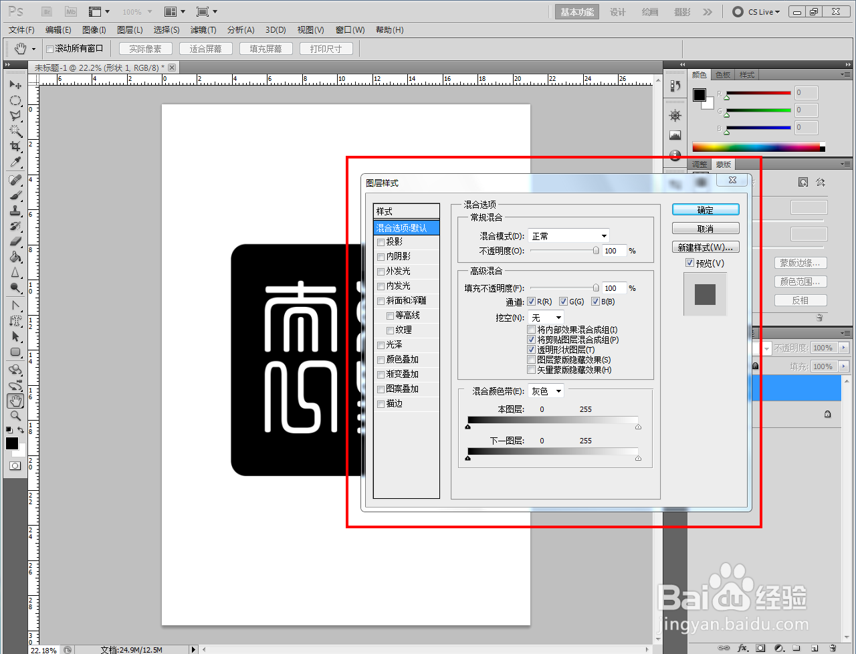The height and width of the screenshot is (654, 856).
Task: Click the 取消 button
Action: 706,229
